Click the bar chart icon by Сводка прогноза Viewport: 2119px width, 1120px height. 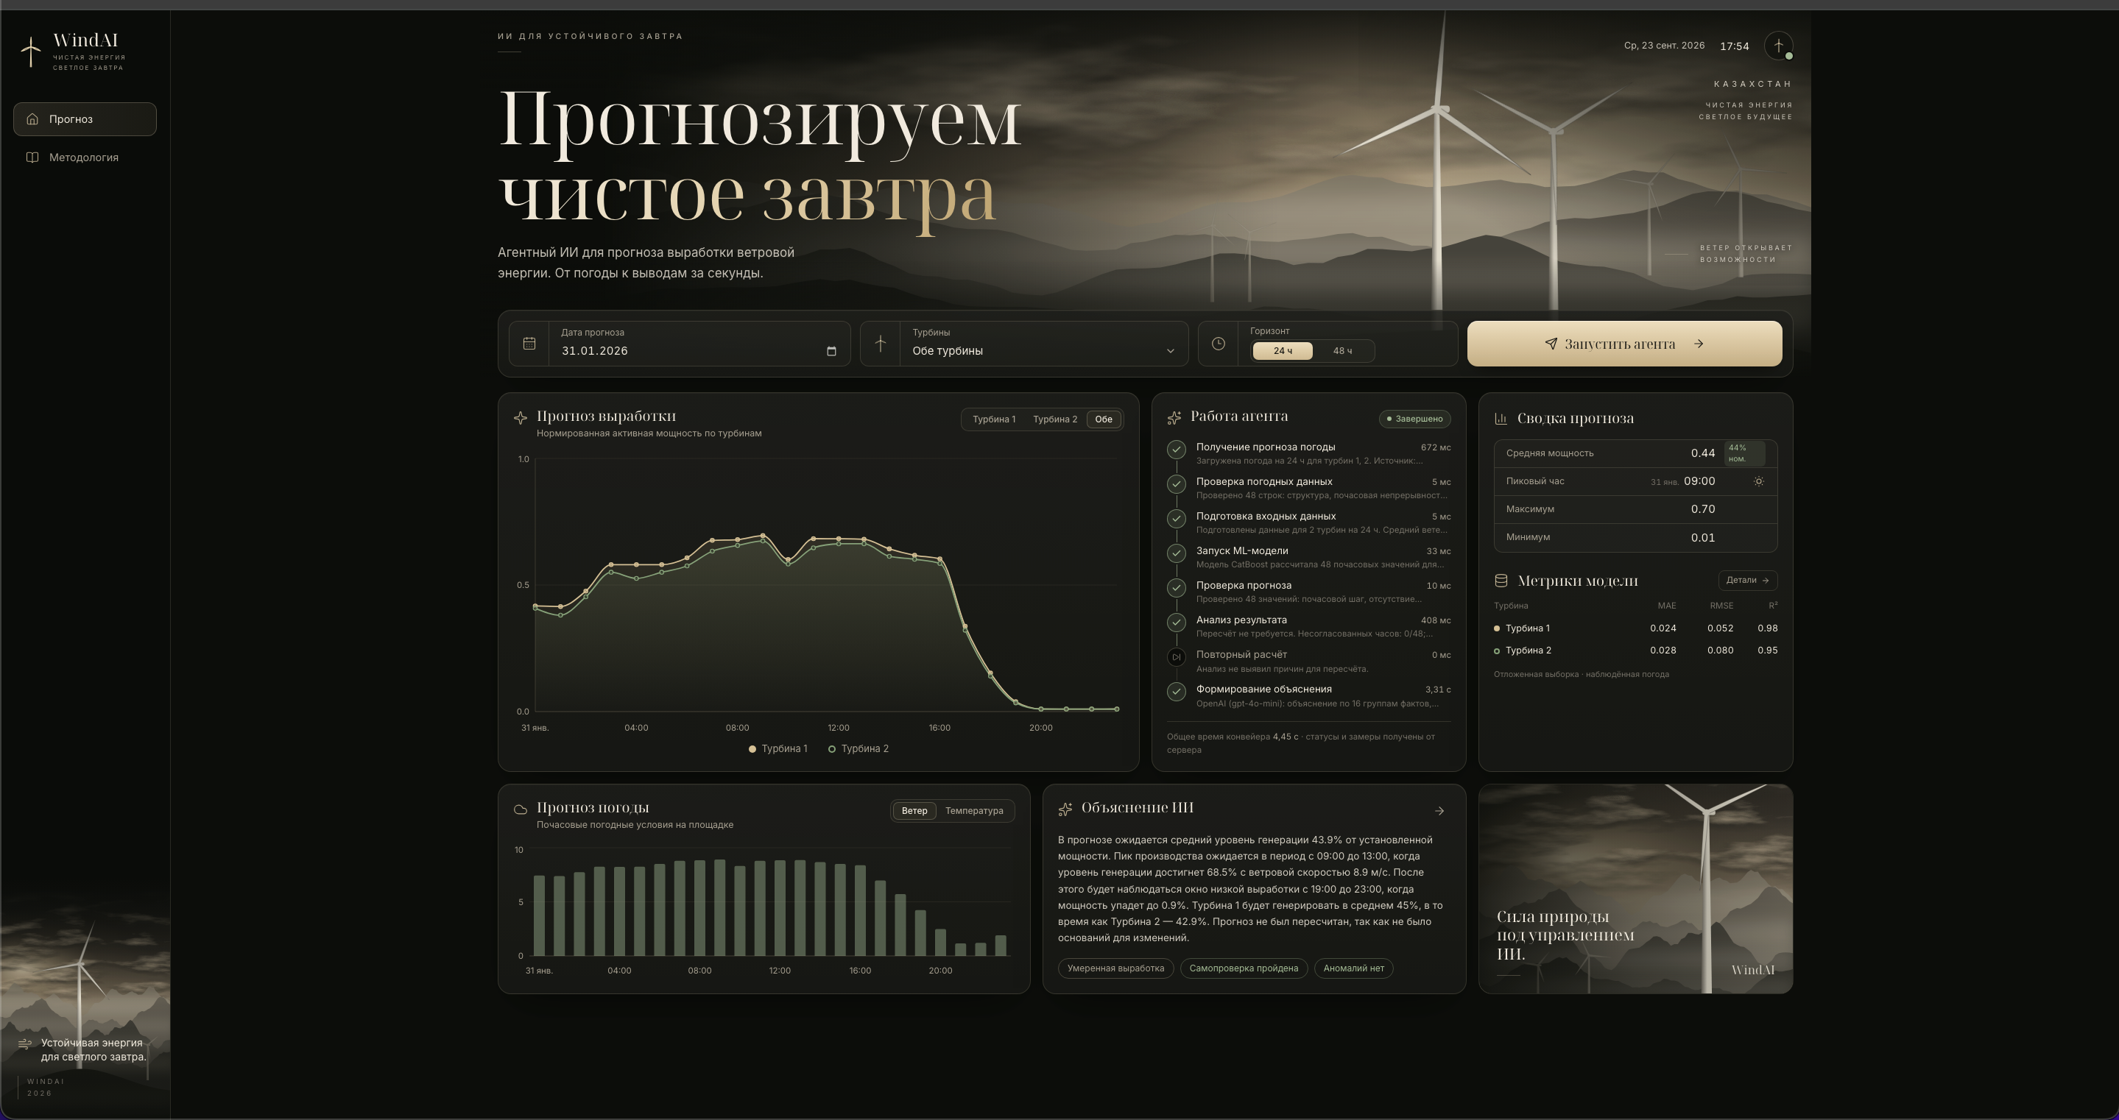1501,419
